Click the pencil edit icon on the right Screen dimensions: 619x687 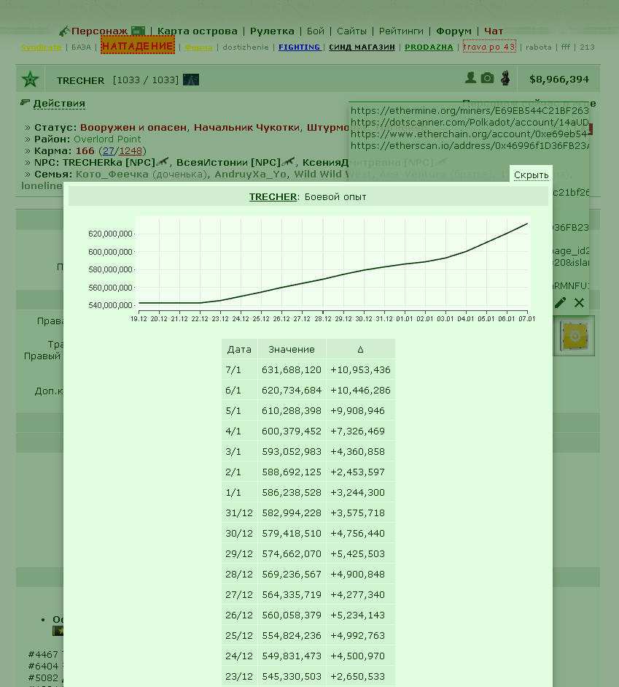[560, 302]
